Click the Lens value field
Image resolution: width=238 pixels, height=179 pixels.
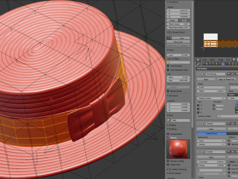(x=178, y=55)
